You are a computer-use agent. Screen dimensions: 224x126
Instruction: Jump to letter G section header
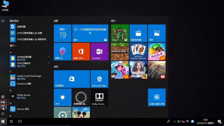[10, 103]
